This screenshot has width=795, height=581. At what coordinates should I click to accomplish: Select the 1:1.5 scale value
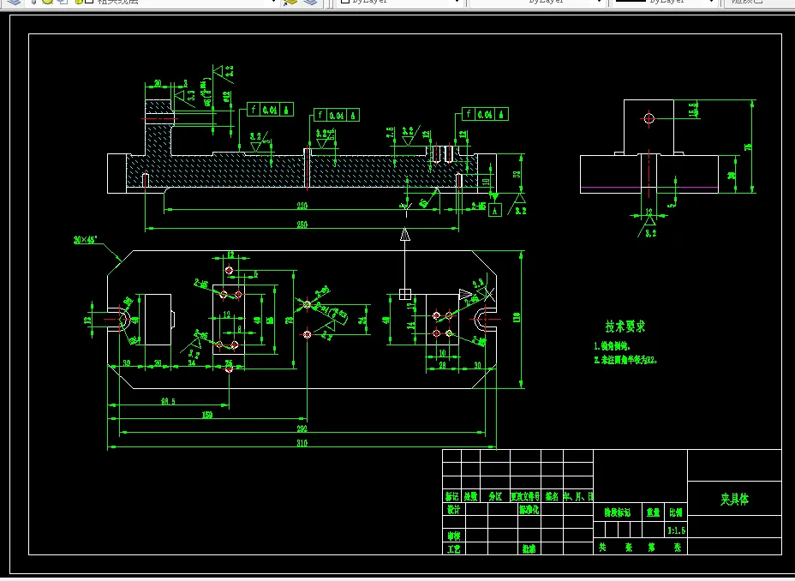[677, 530]
